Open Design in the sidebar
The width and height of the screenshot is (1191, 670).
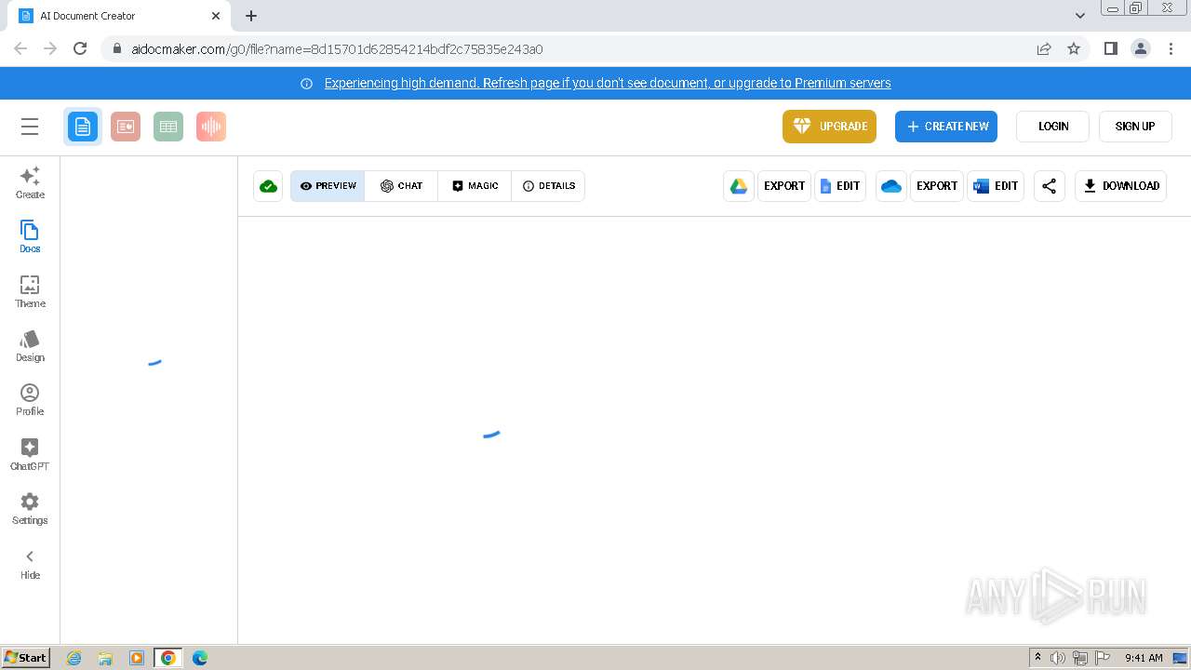pyautogui.click(x=30, y=345)
